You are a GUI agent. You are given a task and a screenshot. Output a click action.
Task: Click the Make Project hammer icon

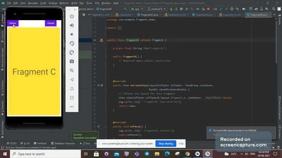125,9
